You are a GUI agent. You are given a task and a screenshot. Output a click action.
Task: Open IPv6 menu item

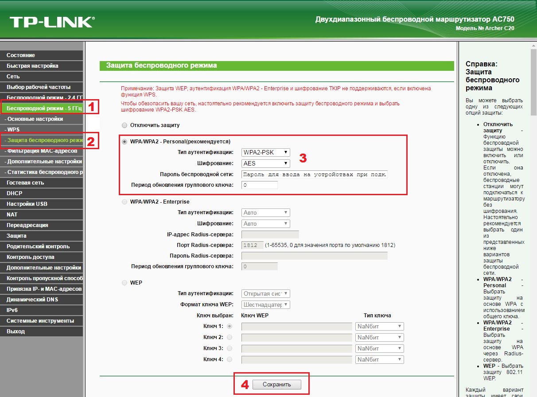[41, 310]
